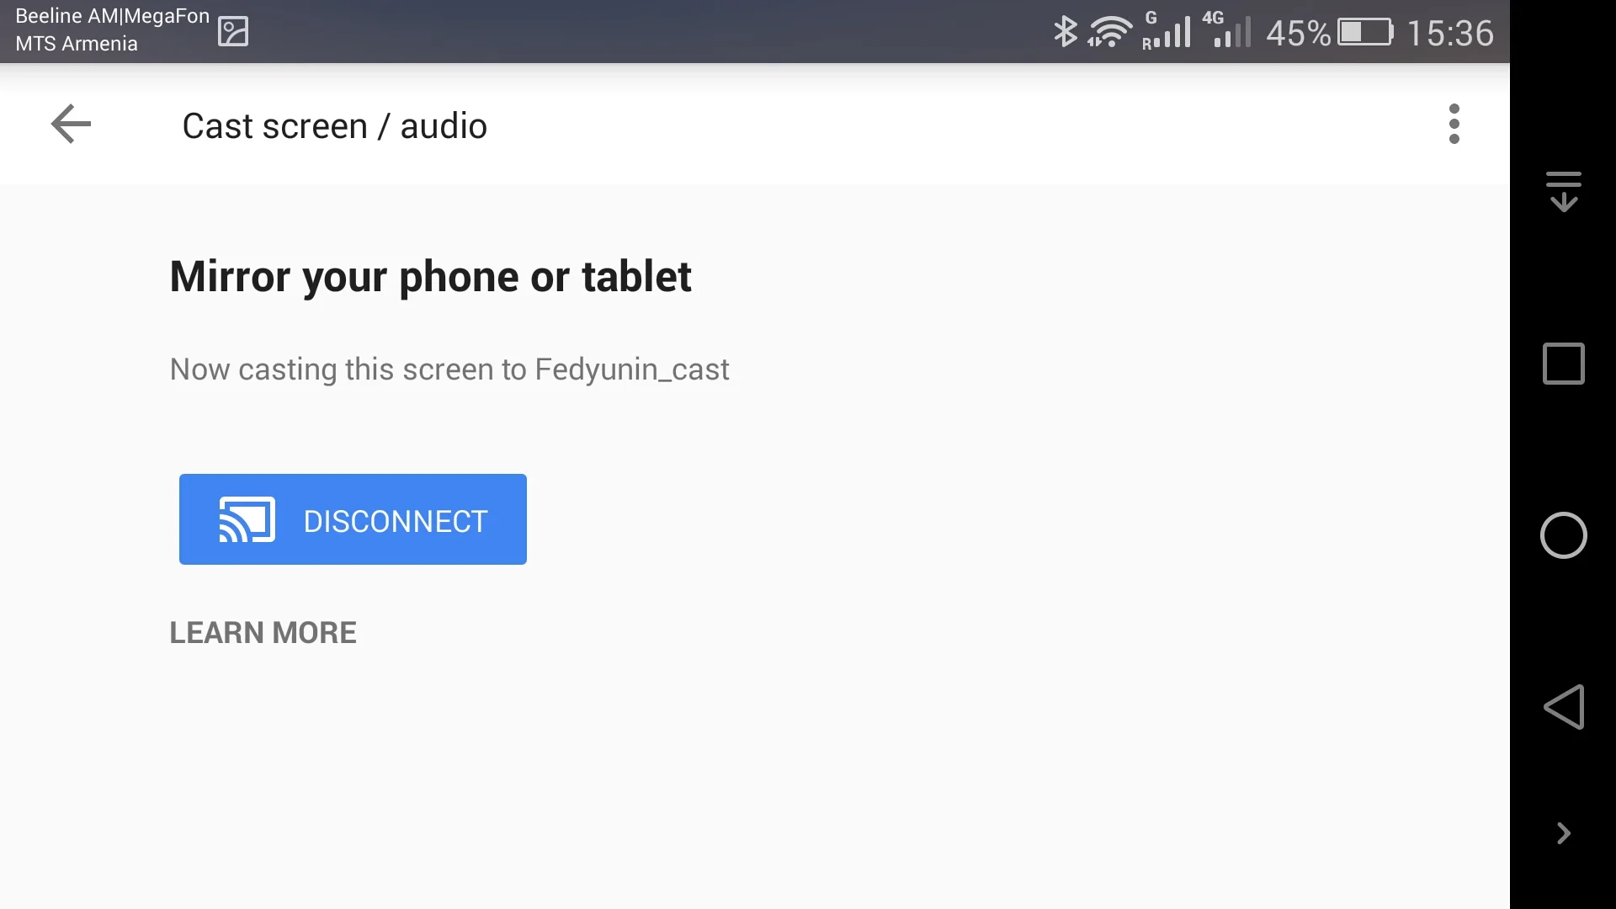The height and width of the screenshot is (909, 1616).
Task: Tap the Wi-Fi signal icon in status bar
Action: coord(1109,32)
